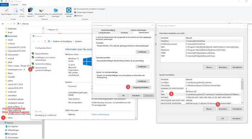
Task: Click the Omgevingsvariabelen button
Action: [141, 87]
